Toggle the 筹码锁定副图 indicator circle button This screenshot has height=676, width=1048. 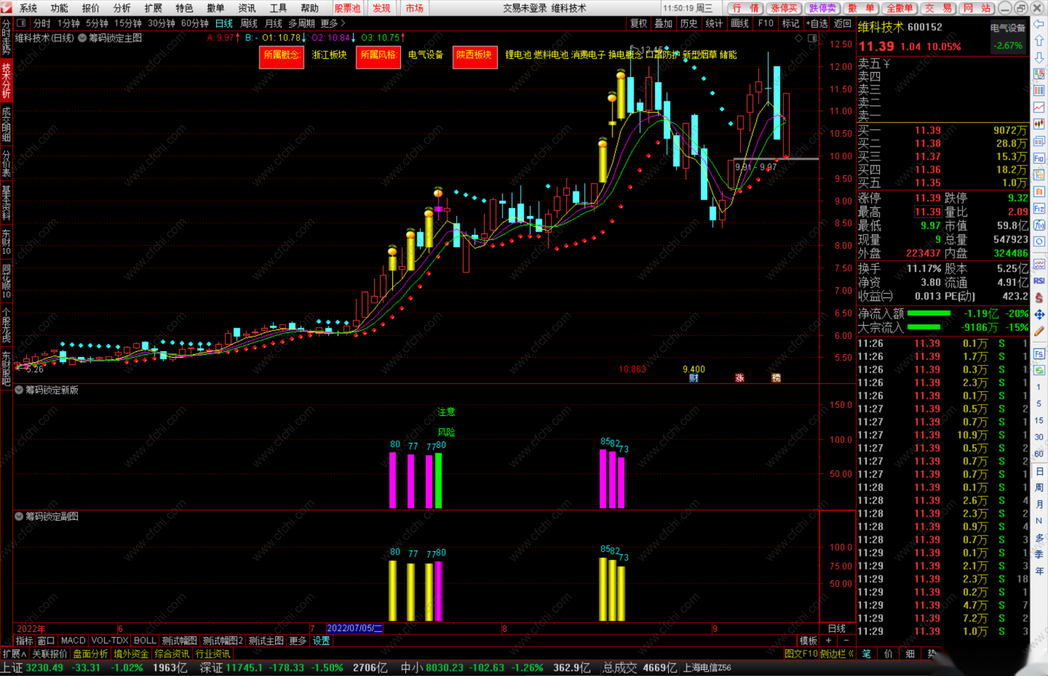point(19,516)
